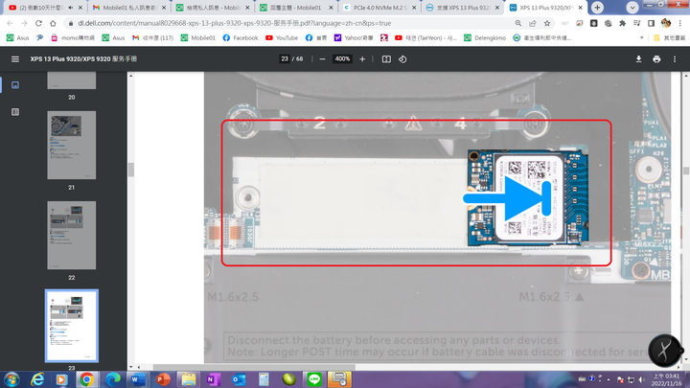Print the PDF document
The height and width of the screenshot is (388, 690).
point(656,59)
